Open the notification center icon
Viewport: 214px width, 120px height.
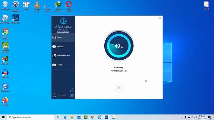click(x=210, y=117)
